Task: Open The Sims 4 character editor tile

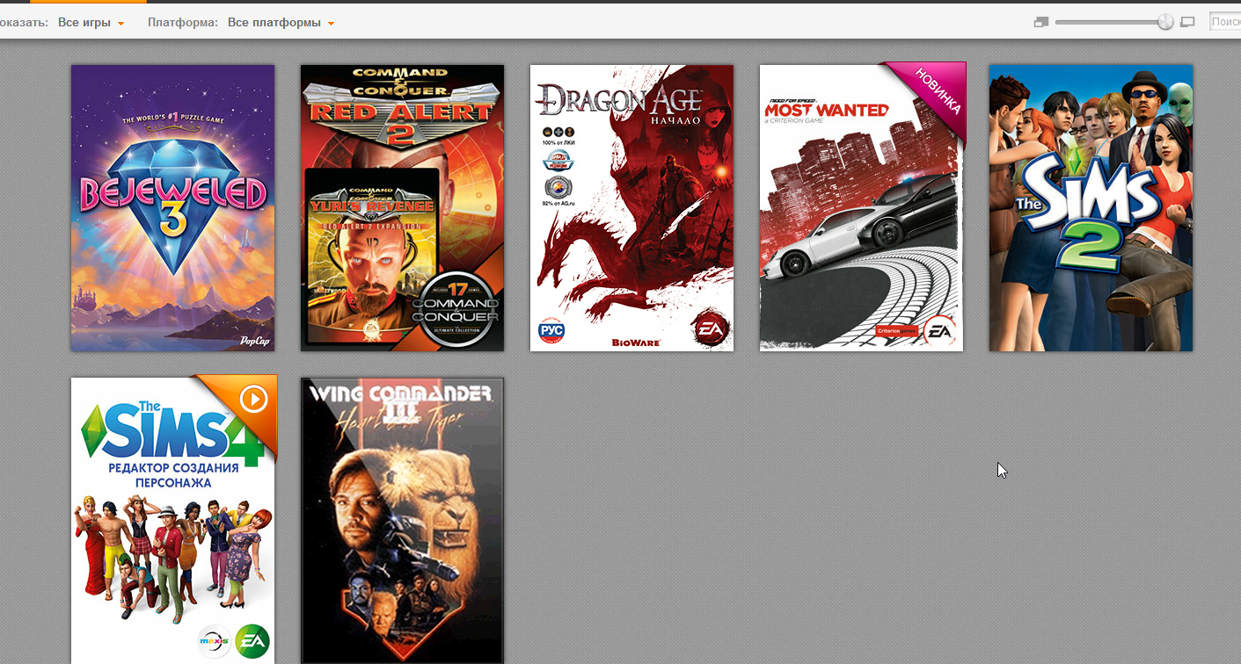Action: tap(172, 521)
